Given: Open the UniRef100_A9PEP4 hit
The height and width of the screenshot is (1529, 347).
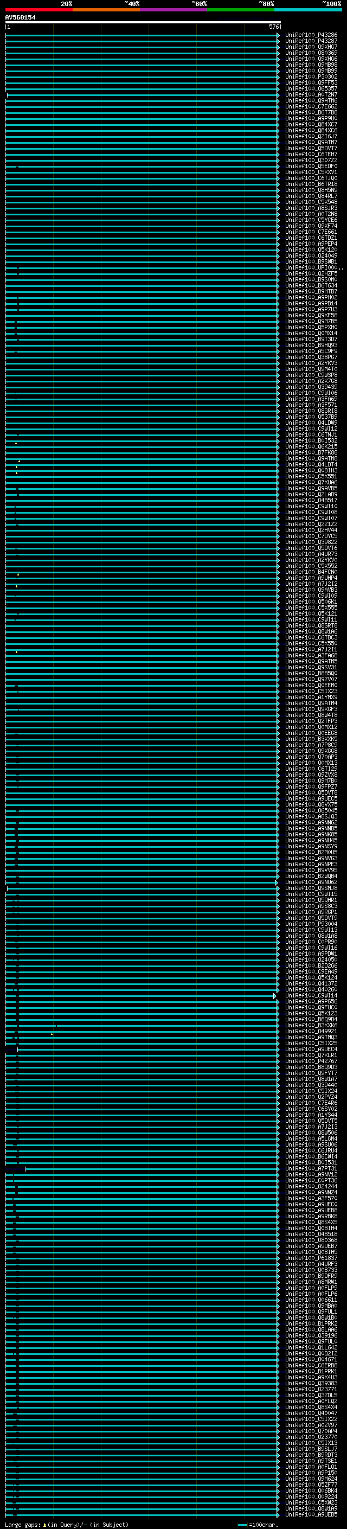Looking at the screenshot, I should click(x=311, y=244).
